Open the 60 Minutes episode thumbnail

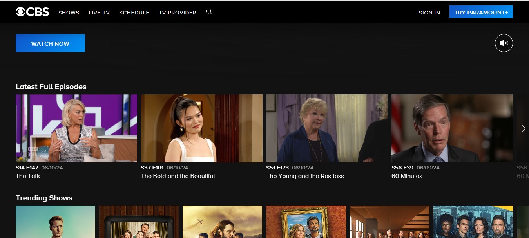pyautogui.click(x=452, y=128)
